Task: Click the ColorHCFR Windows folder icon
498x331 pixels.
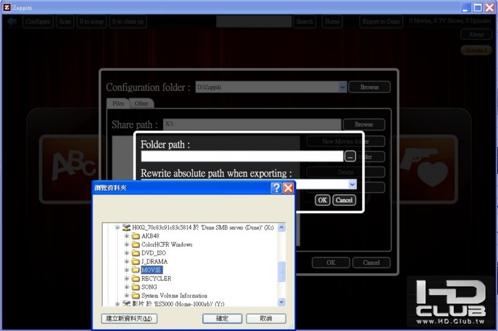Action: (x=136, y=244)
